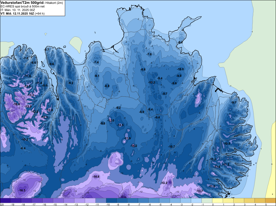Select the legend swatch labeled -13
The height and width of the screenshot is (206, 276).
pos(79,200)
